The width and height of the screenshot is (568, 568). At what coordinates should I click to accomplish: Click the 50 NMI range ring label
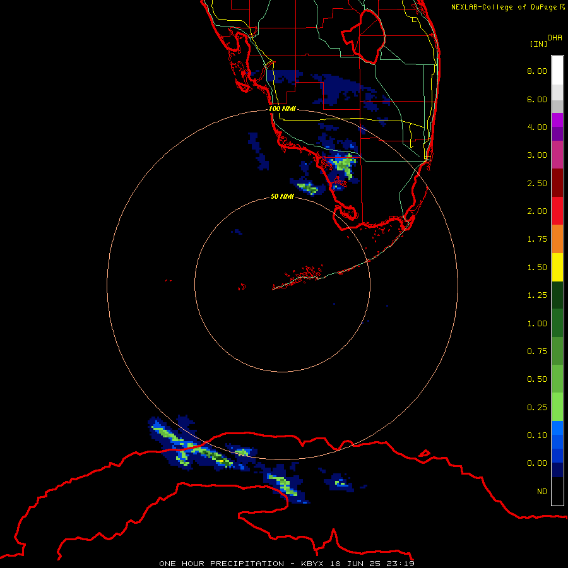point(282,196)
